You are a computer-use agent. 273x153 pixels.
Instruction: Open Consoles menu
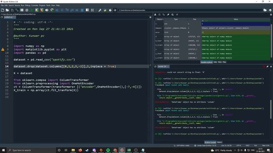coord(35,6)
